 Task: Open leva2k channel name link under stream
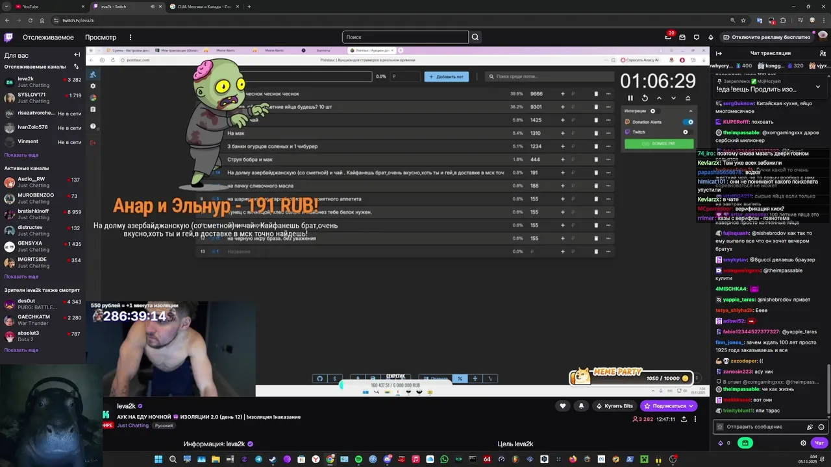pyautogui.click(x=127, y=406)
